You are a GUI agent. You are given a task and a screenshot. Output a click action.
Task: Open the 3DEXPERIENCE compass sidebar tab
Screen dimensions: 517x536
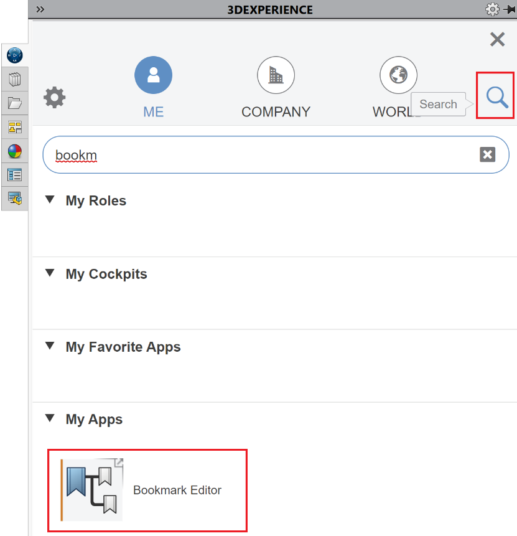[15, 55]
